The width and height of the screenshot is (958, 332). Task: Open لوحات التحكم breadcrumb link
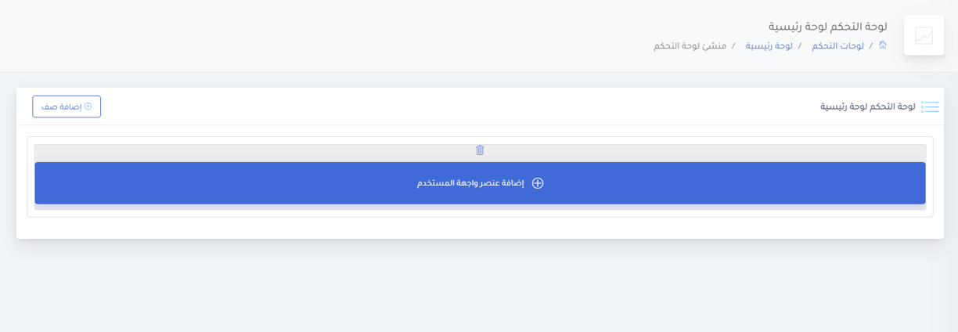coord(837,46)
